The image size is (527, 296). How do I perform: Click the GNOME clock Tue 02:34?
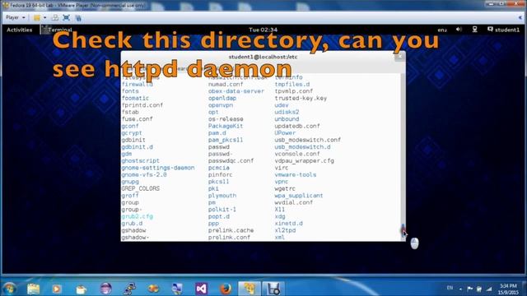click(263, 30)
